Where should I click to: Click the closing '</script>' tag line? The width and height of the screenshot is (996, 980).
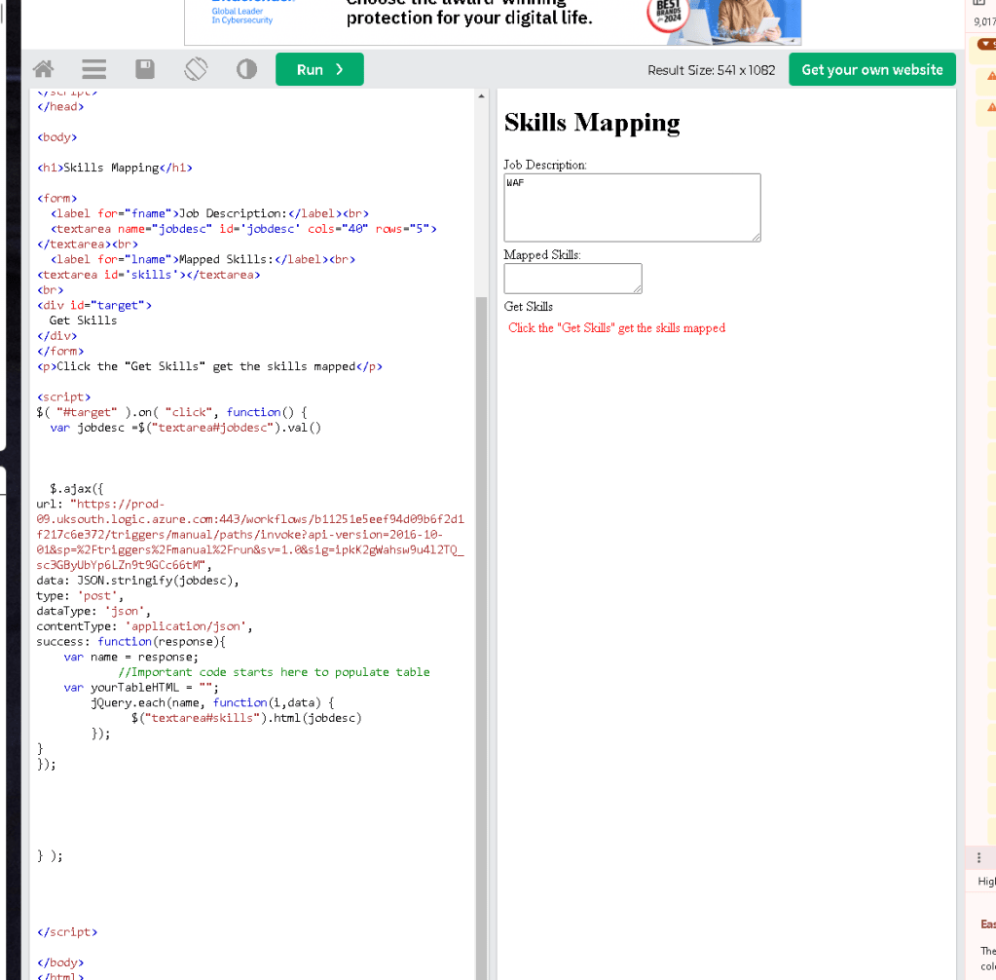click(x=67, y=931)
